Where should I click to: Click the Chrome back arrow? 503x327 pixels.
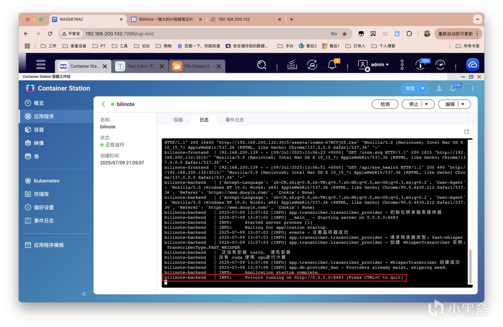pos(26,34)
